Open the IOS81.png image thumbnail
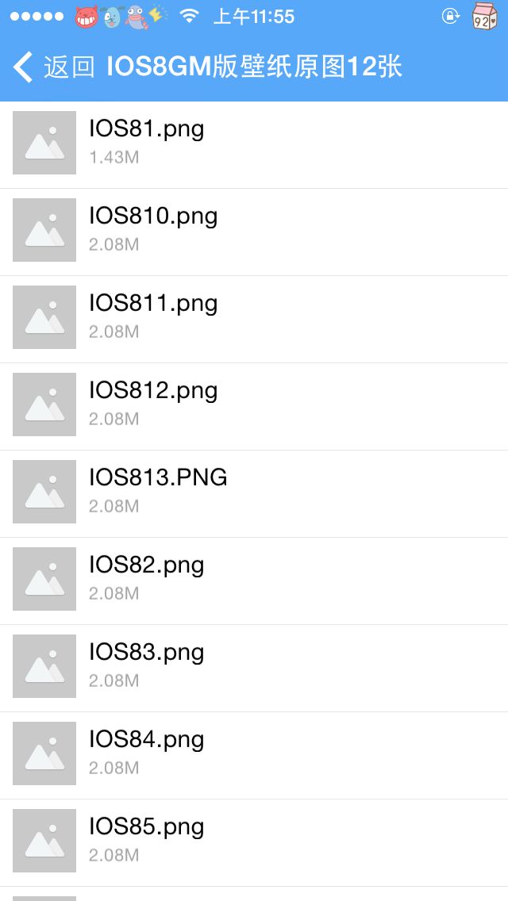The width and height of the screenshot is (508, 901). 44,143
